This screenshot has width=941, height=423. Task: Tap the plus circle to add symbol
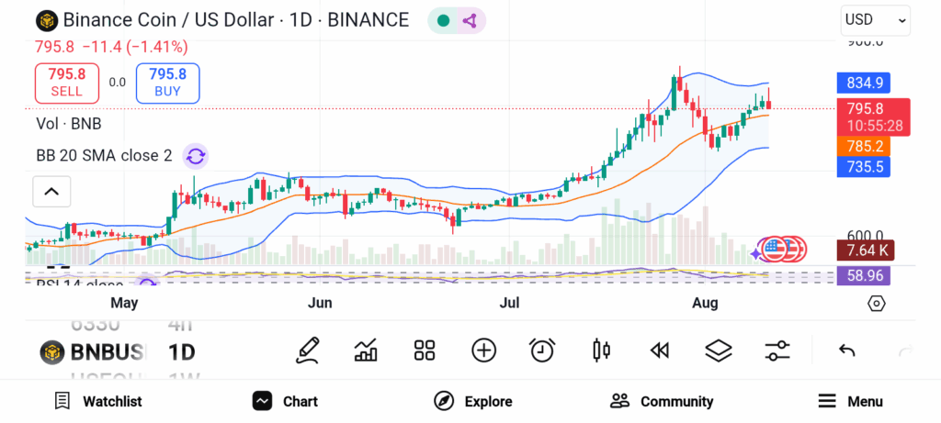[x=483, y=350]
